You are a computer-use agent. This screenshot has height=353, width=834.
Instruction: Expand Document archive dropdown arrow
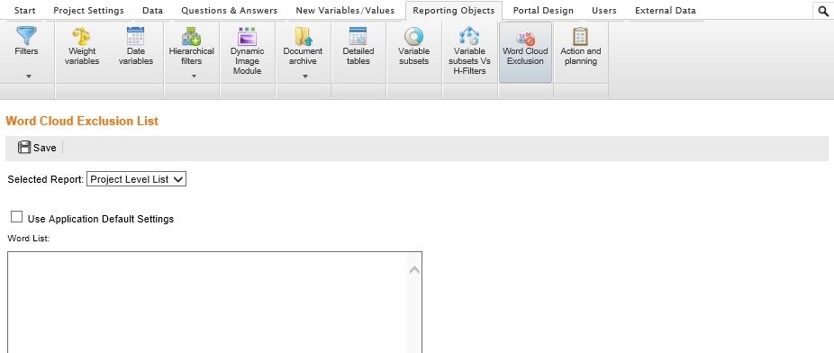(x=305, y=77)
